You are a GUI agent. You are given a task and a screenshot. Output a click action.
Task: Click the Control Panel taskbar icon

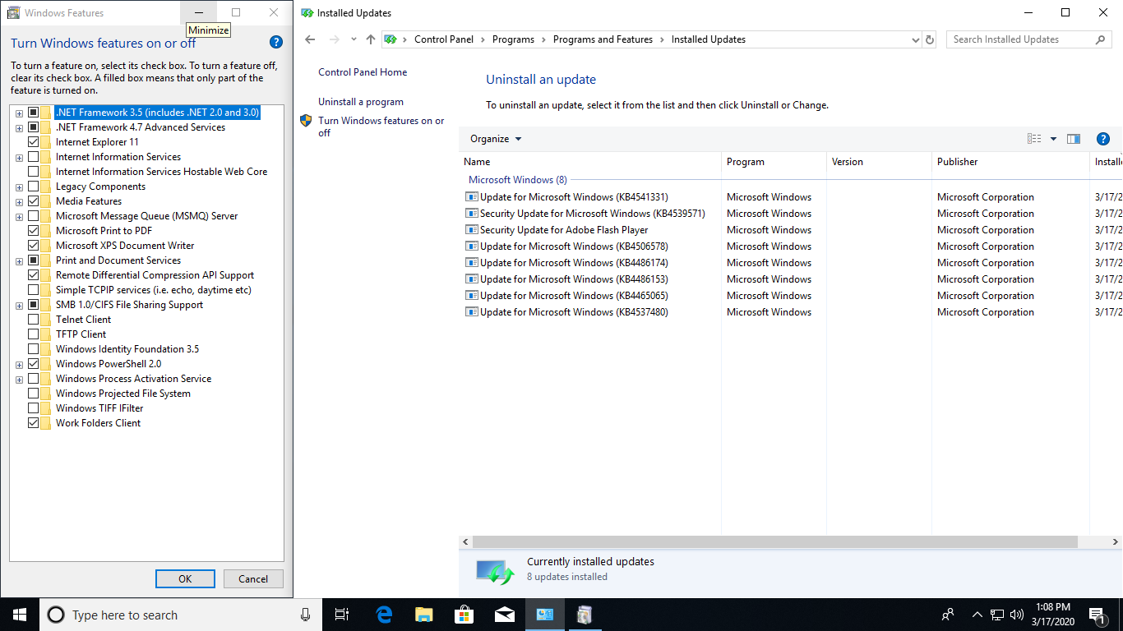[544, 615]
